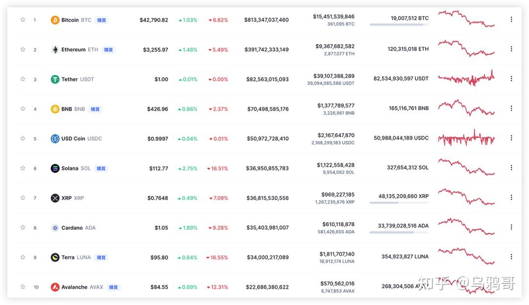Toggle the watchlist star for Tether
The width and height of the screenshot is (529, 305).
[23, 79]
